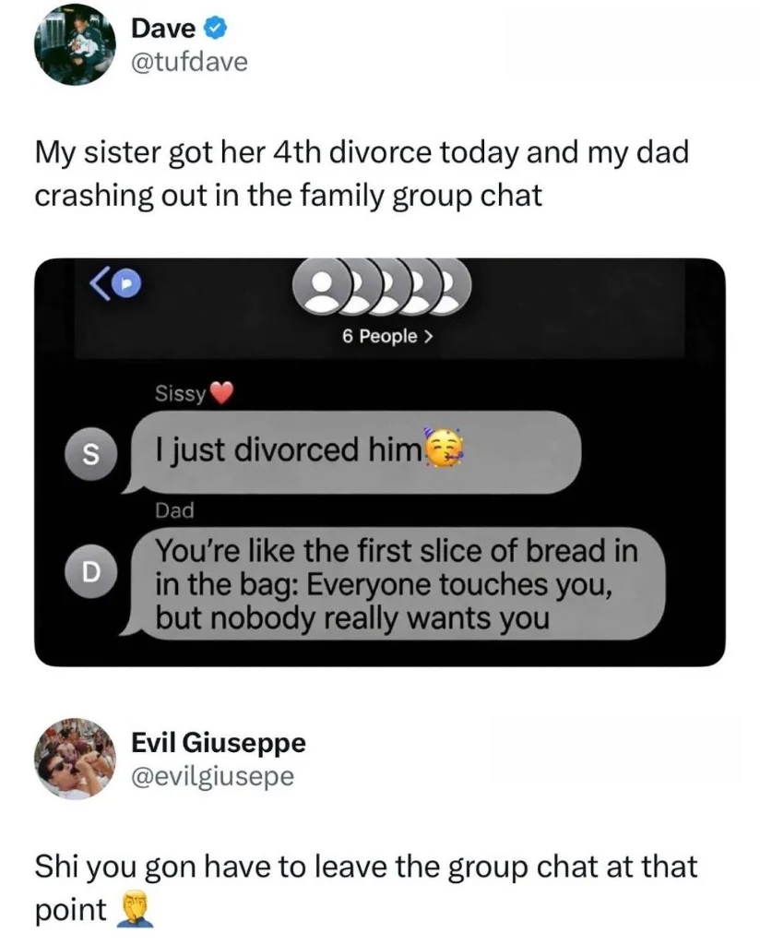The height and width of the screenshot is (945, 760).
Task: Click the red heart next to Sissy
Action: click(x=221, y=394)
